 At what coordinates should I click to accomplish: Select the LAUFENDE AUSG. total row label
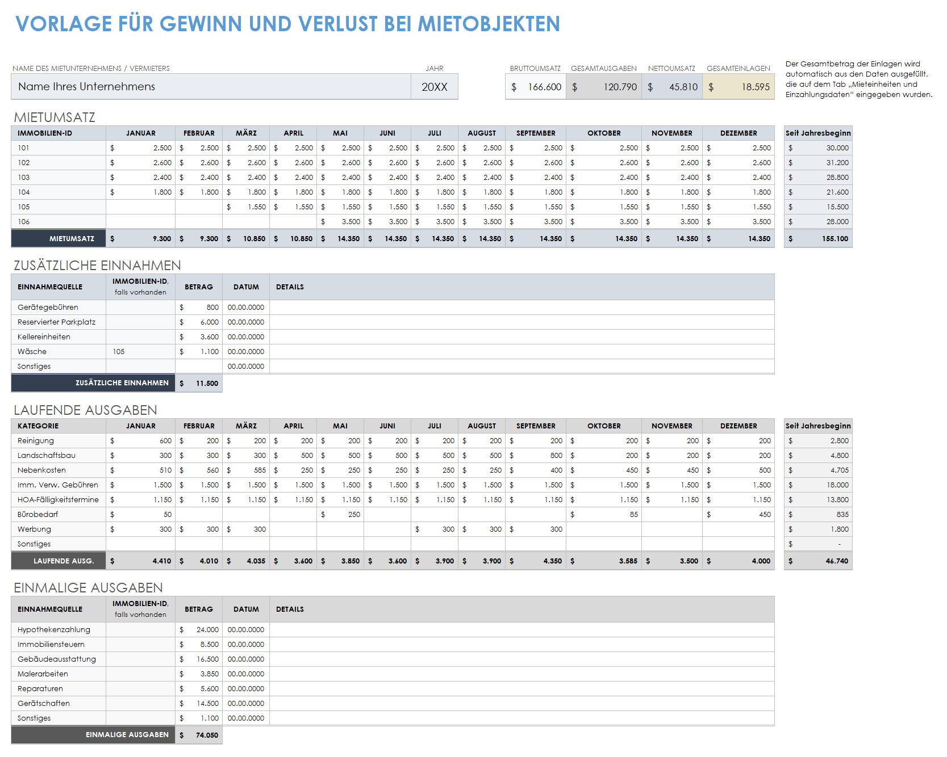click(59, 561)
